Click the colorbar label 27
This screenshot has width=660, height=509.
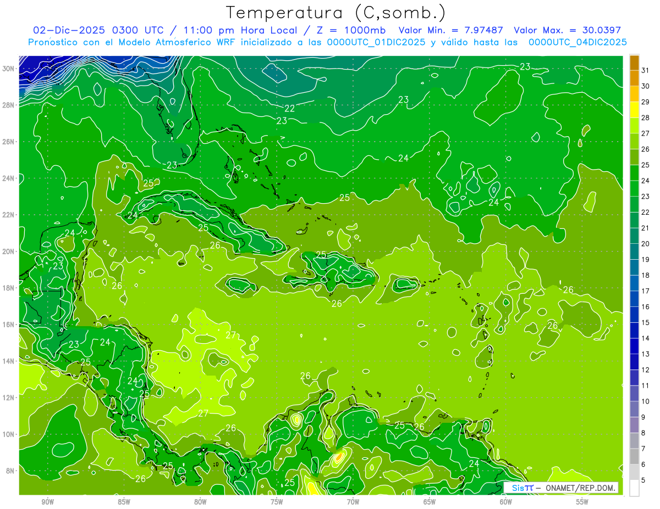coord(646,133)
